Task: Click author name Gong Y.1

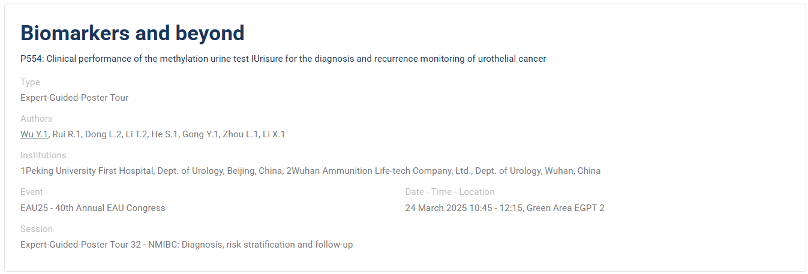Action: pos(200,134)
